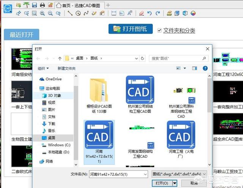Click the open folder icon in top toolbar

click(x=19, y=5)
